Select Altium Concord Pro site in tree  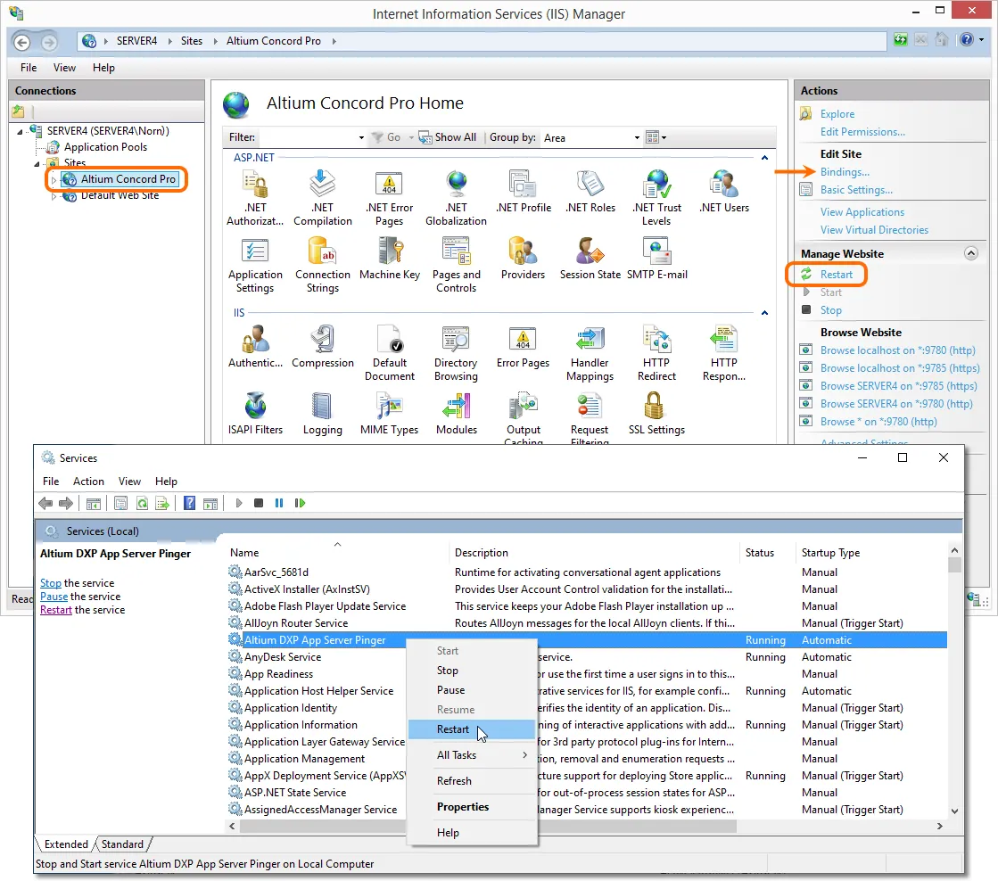tap(128, 179)
